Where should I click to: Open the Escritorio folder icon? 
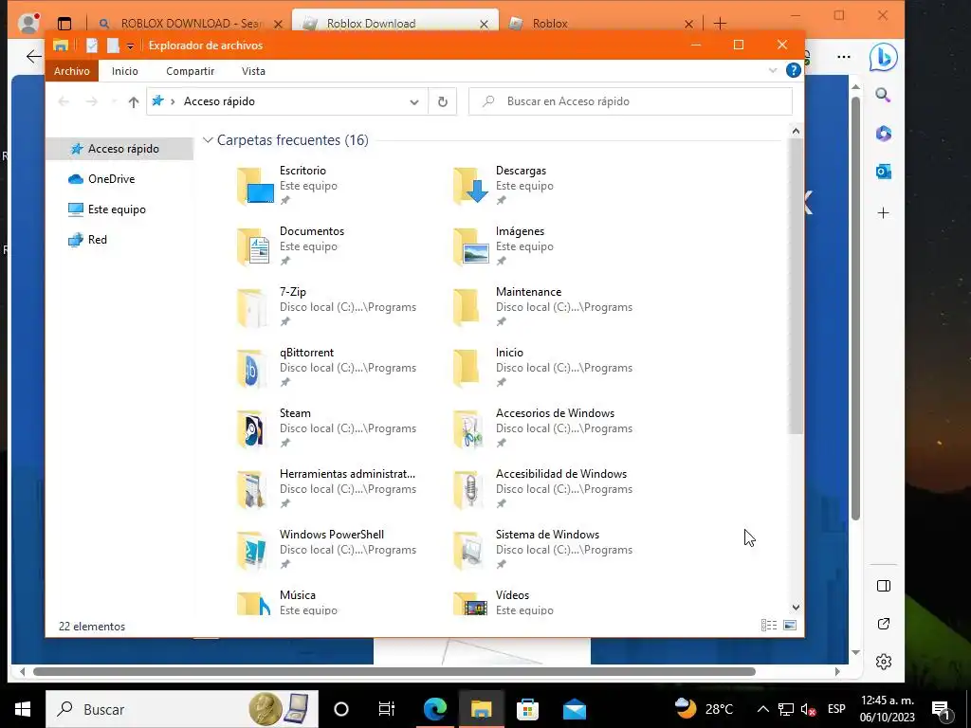(x=255, y=185)
